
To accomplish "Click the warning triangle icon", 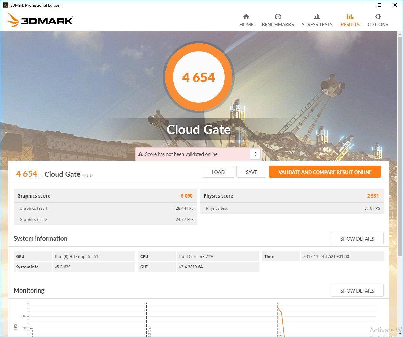I will coord(140,154).
